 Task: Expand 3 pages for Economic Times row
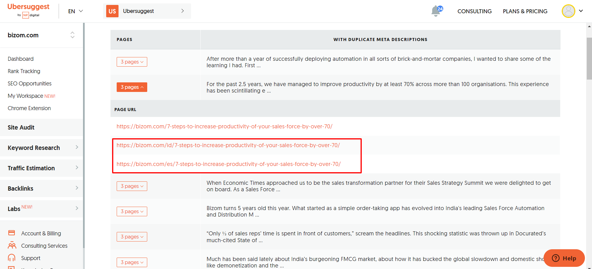132,186
